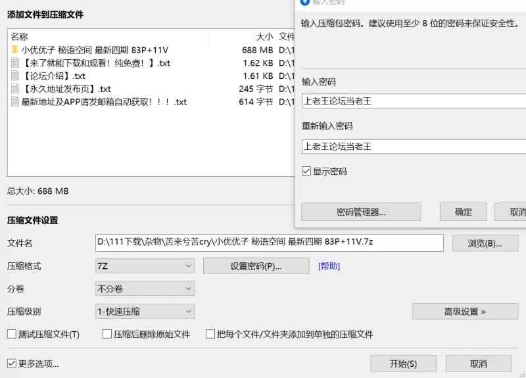
Task: Click the 重新输入密码 field
Action: 414,147
